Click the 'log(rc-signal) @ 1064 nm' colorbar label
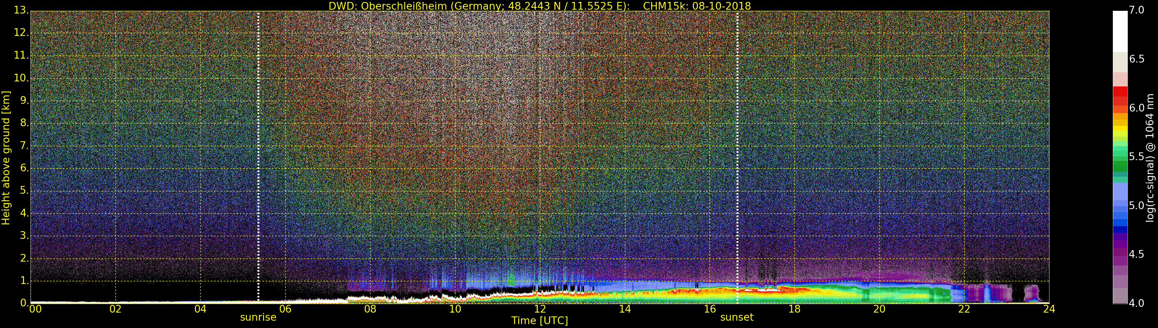 pyautogui.click(x=1150, y=158)
